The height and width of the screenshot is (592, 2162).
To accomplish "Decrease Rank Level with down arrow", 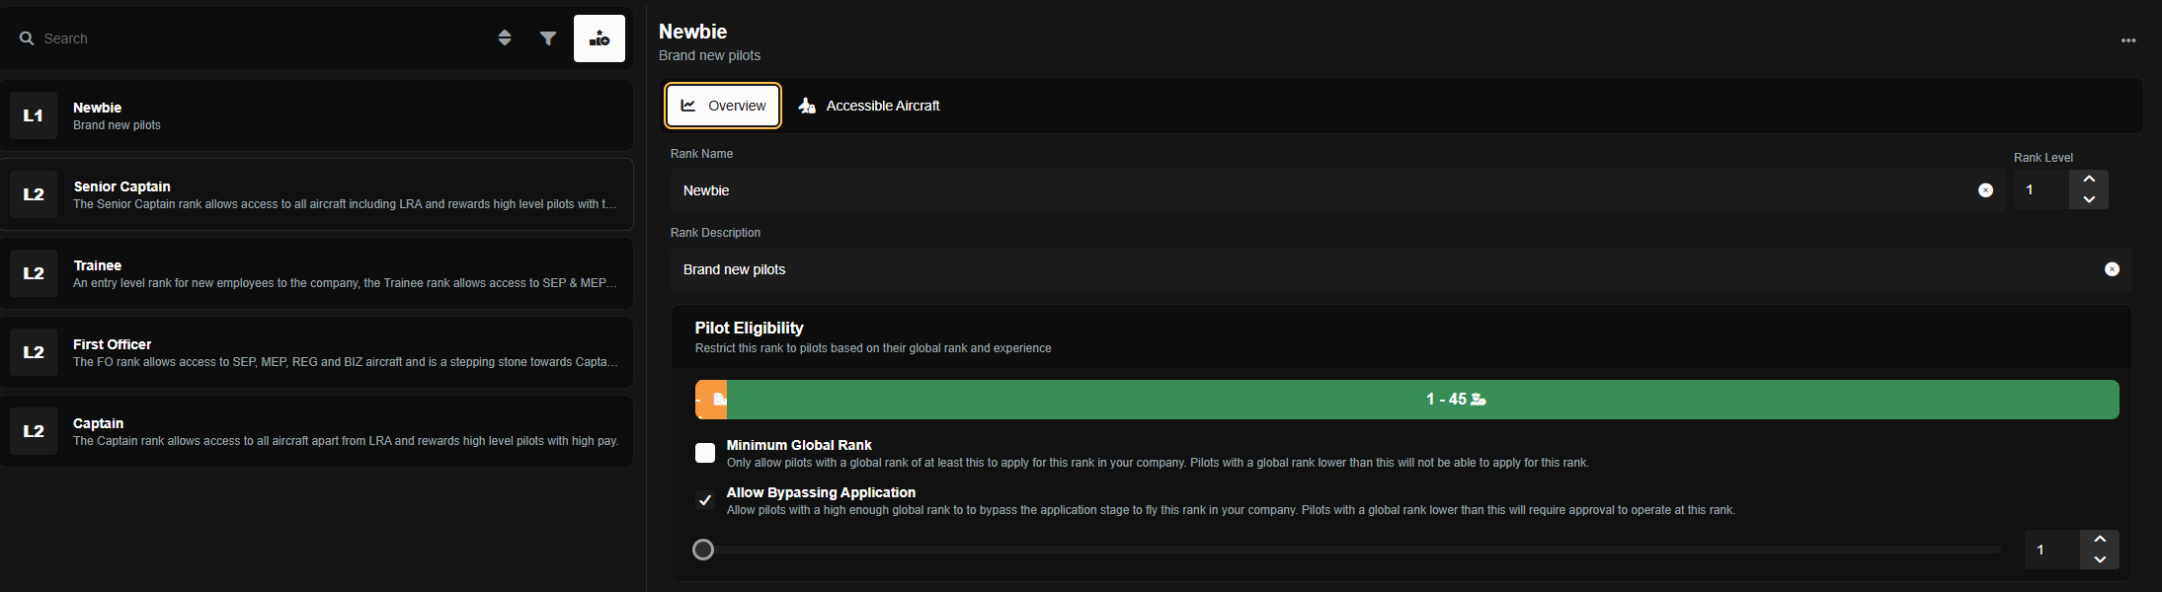I will (x=2089, y=199).
